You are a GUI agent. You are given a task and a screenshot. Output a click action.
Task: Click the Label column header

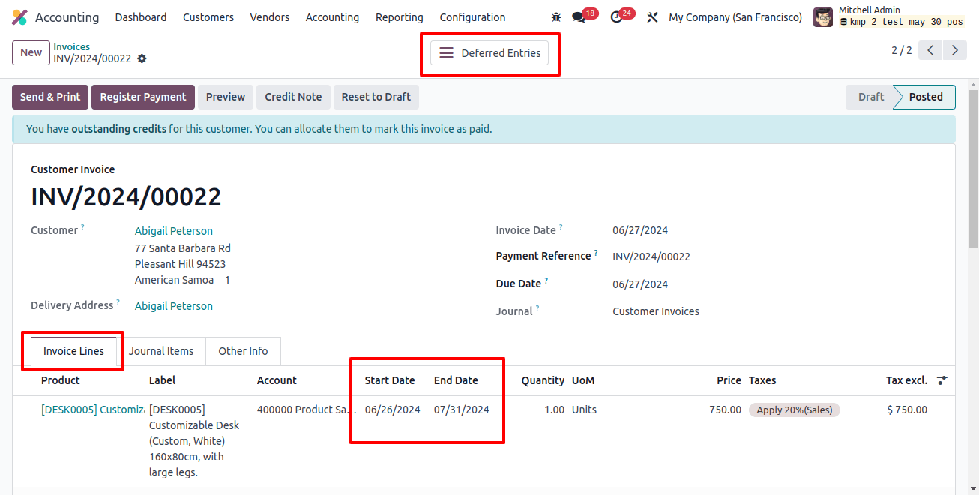tap(163, 380)
